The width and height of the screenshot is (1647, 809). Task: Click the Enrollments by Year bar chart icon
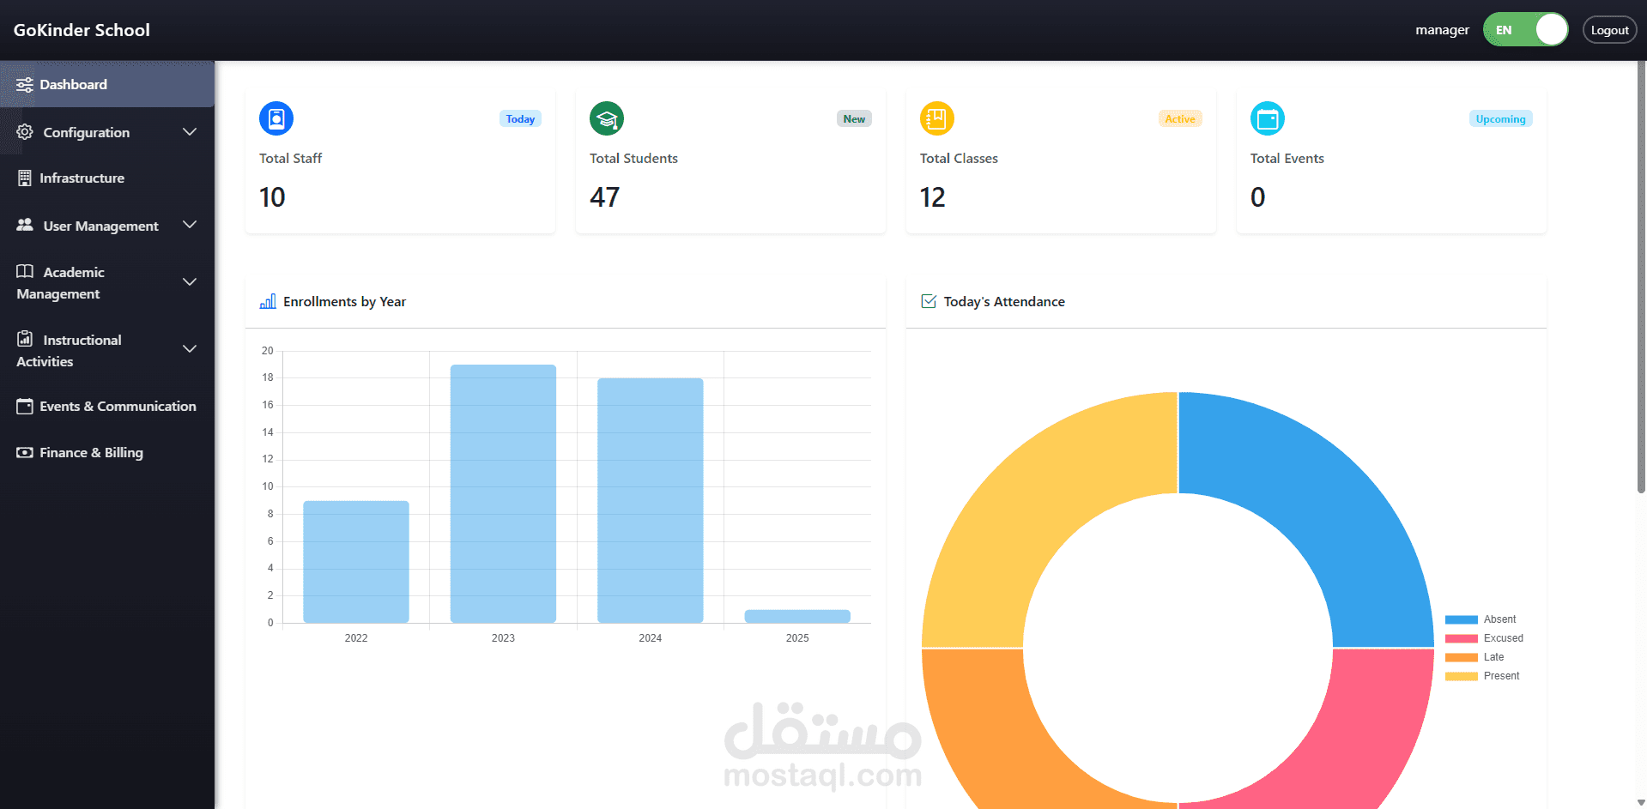(x=268, y=301)
